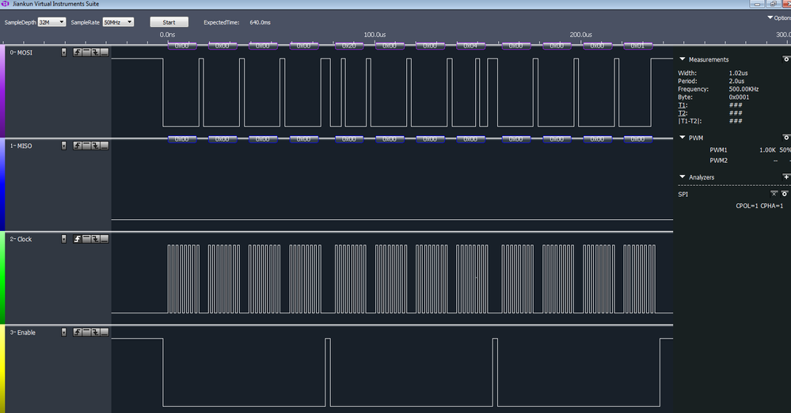
Task: Set high-level trigger on Enable channel
Action: [86, 332]
